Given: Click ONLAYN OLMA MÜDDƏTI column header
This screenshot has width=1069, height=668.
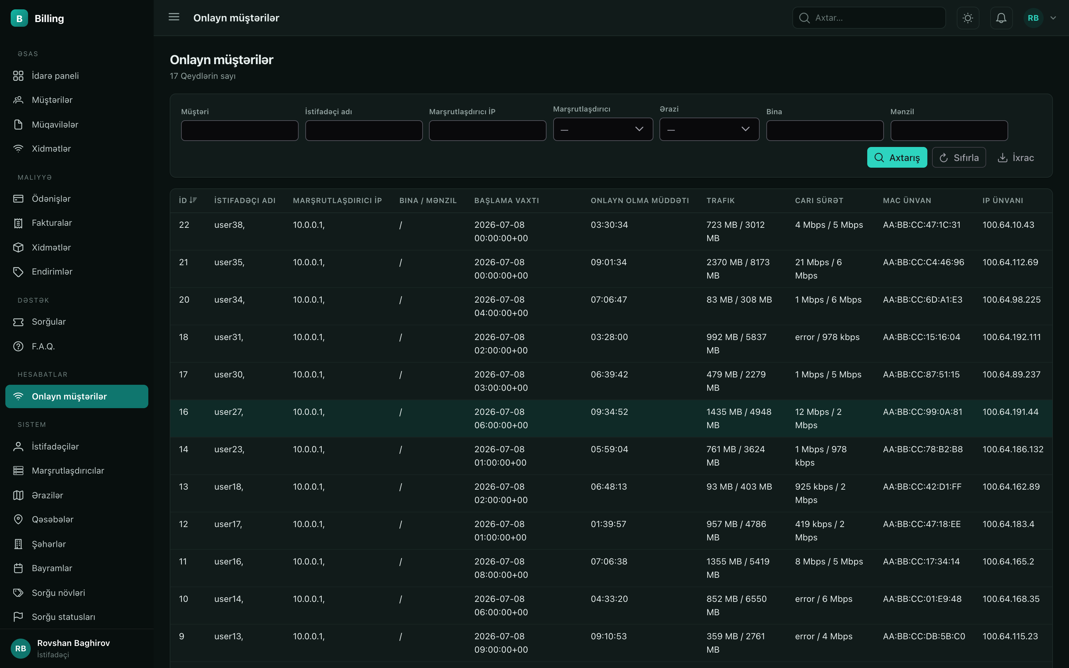Looking at the screenshot, I should (640, 201).
